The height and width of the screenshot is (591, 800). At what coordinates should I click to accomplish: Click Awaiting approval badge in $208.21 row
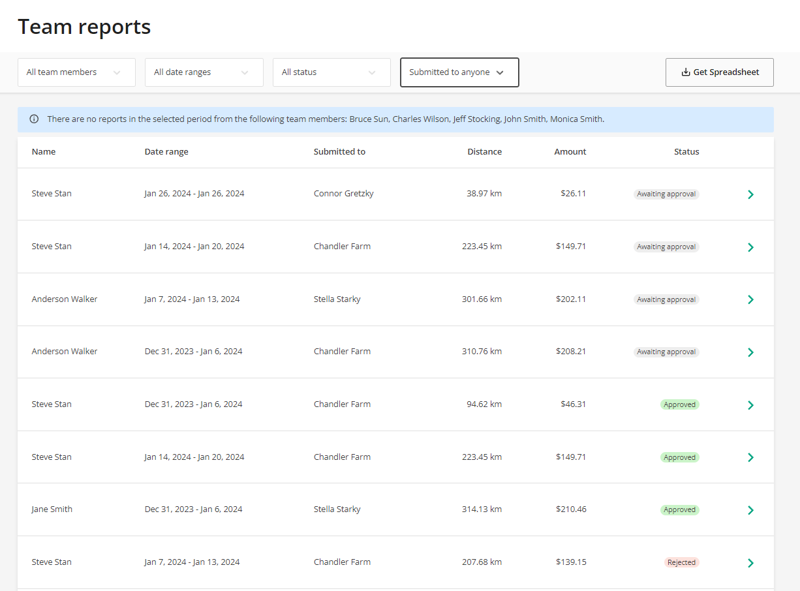point(666,352)
